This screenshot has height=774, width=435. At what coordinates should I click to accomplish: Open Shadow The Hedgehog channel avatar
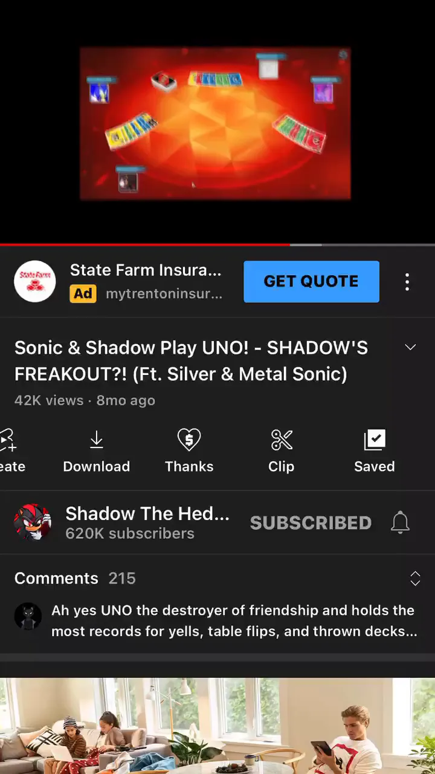click(x=32, y=522)
